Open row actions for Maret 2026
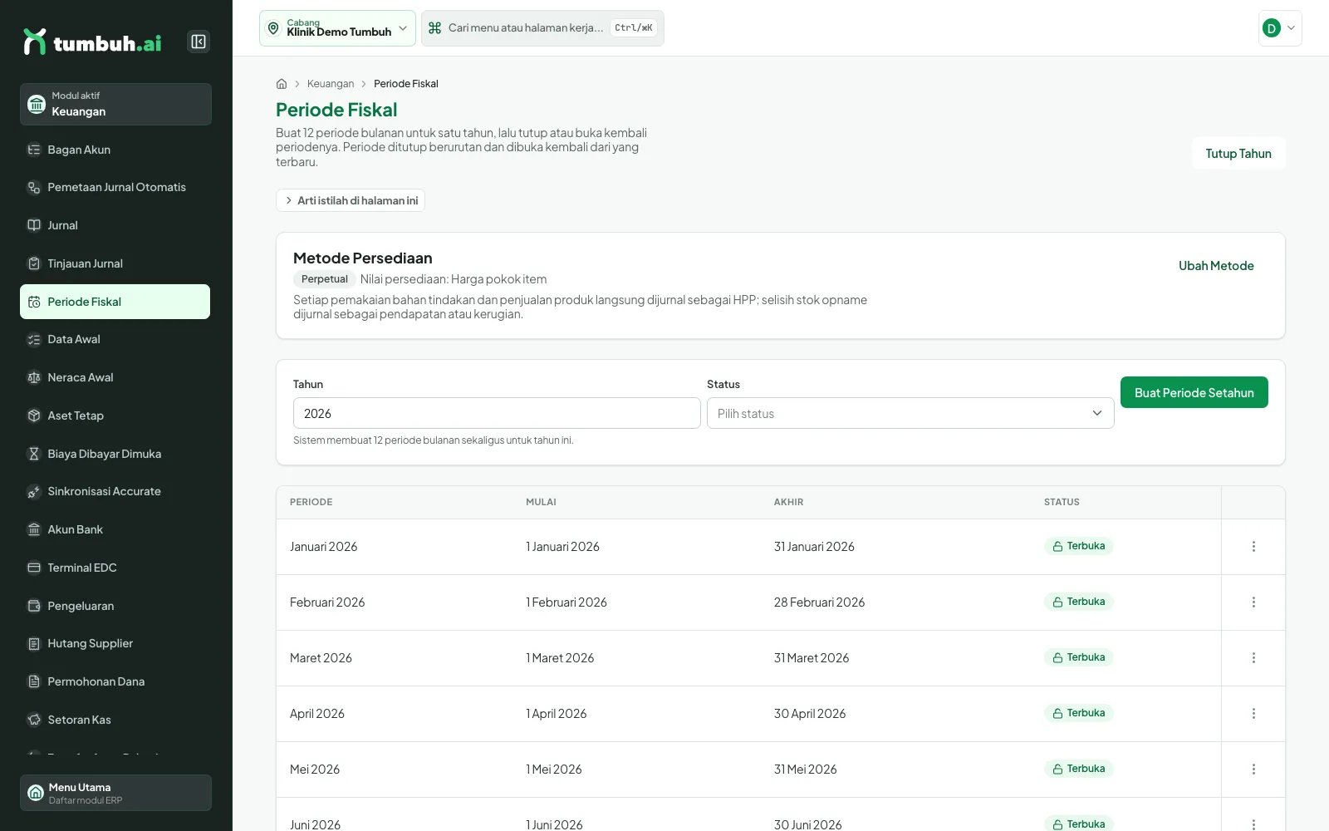1329x831 pixels. point(1253,658)
